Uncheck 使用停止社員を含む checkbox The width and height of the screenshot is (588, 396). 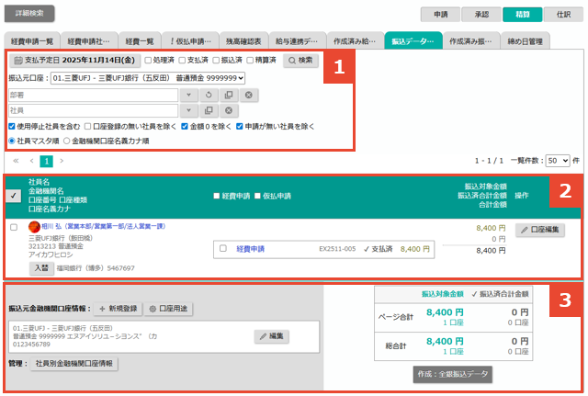(12, 126)
